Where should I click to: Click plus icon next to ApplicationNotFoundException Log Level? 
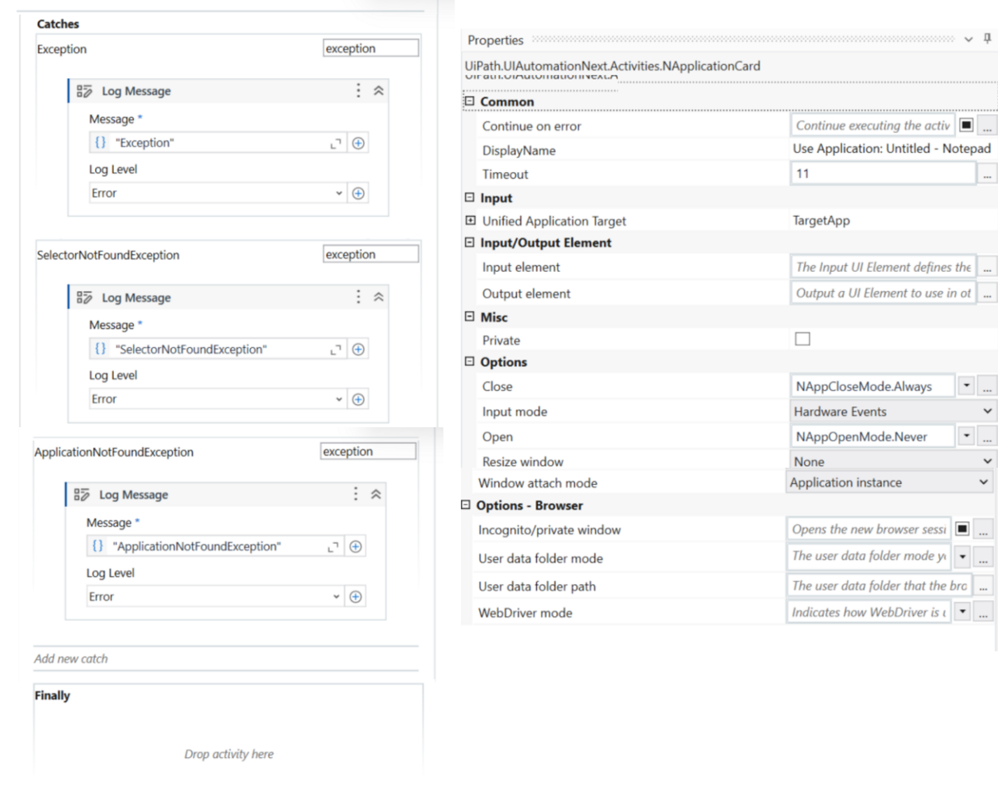click(x=355, y=596)
